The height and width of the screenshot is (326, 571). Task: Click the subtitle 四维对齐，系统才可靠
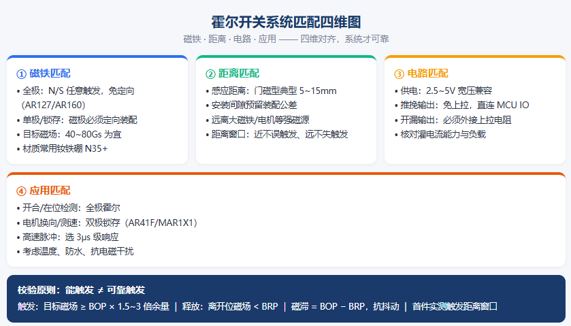344,39
